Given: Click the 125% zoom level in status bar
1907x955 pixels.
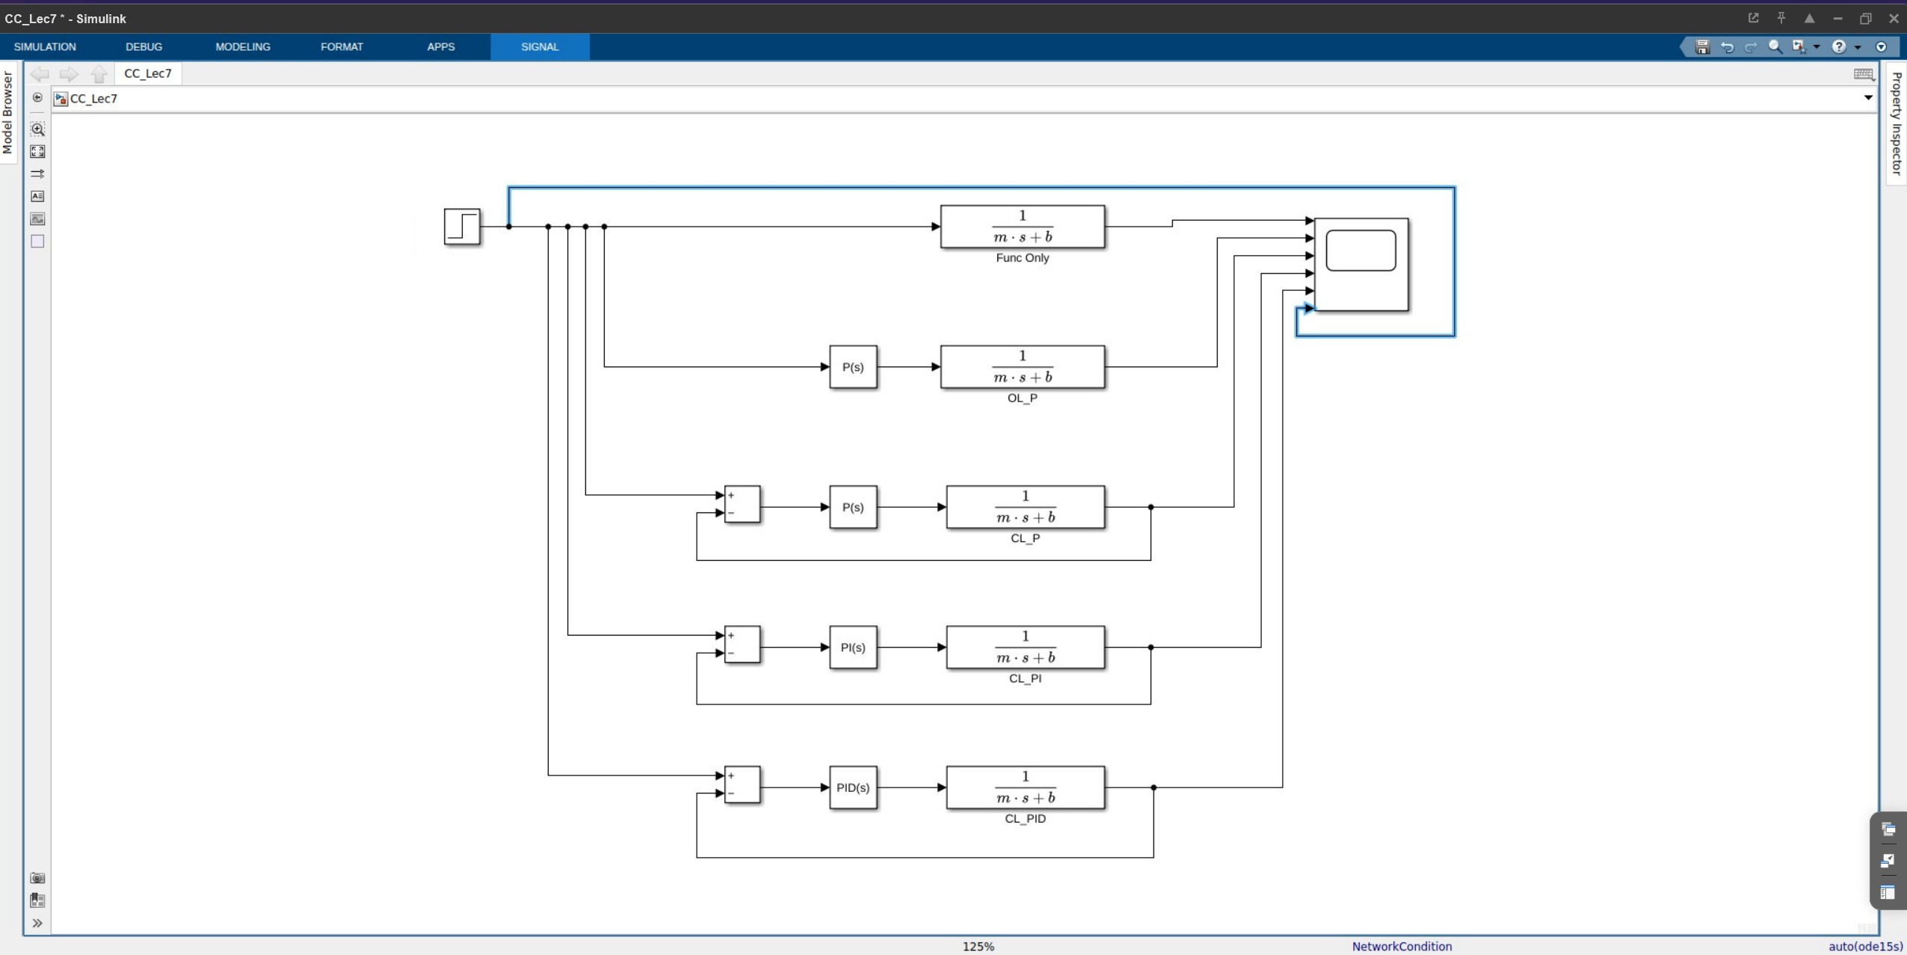Looking at the screenshot, I should click(979, 947).
